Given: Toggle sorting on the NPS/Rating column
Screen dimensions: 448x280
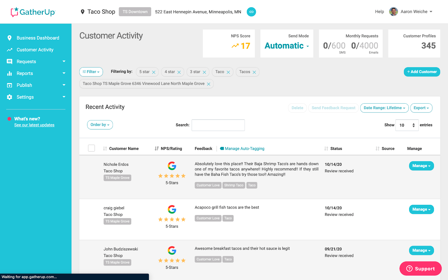Looking at the screenshot, I should [x=157, y=148].
